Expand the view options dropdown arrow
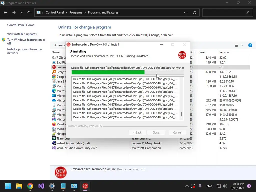The width and height of the screenshot is (256, 192). 242,45
